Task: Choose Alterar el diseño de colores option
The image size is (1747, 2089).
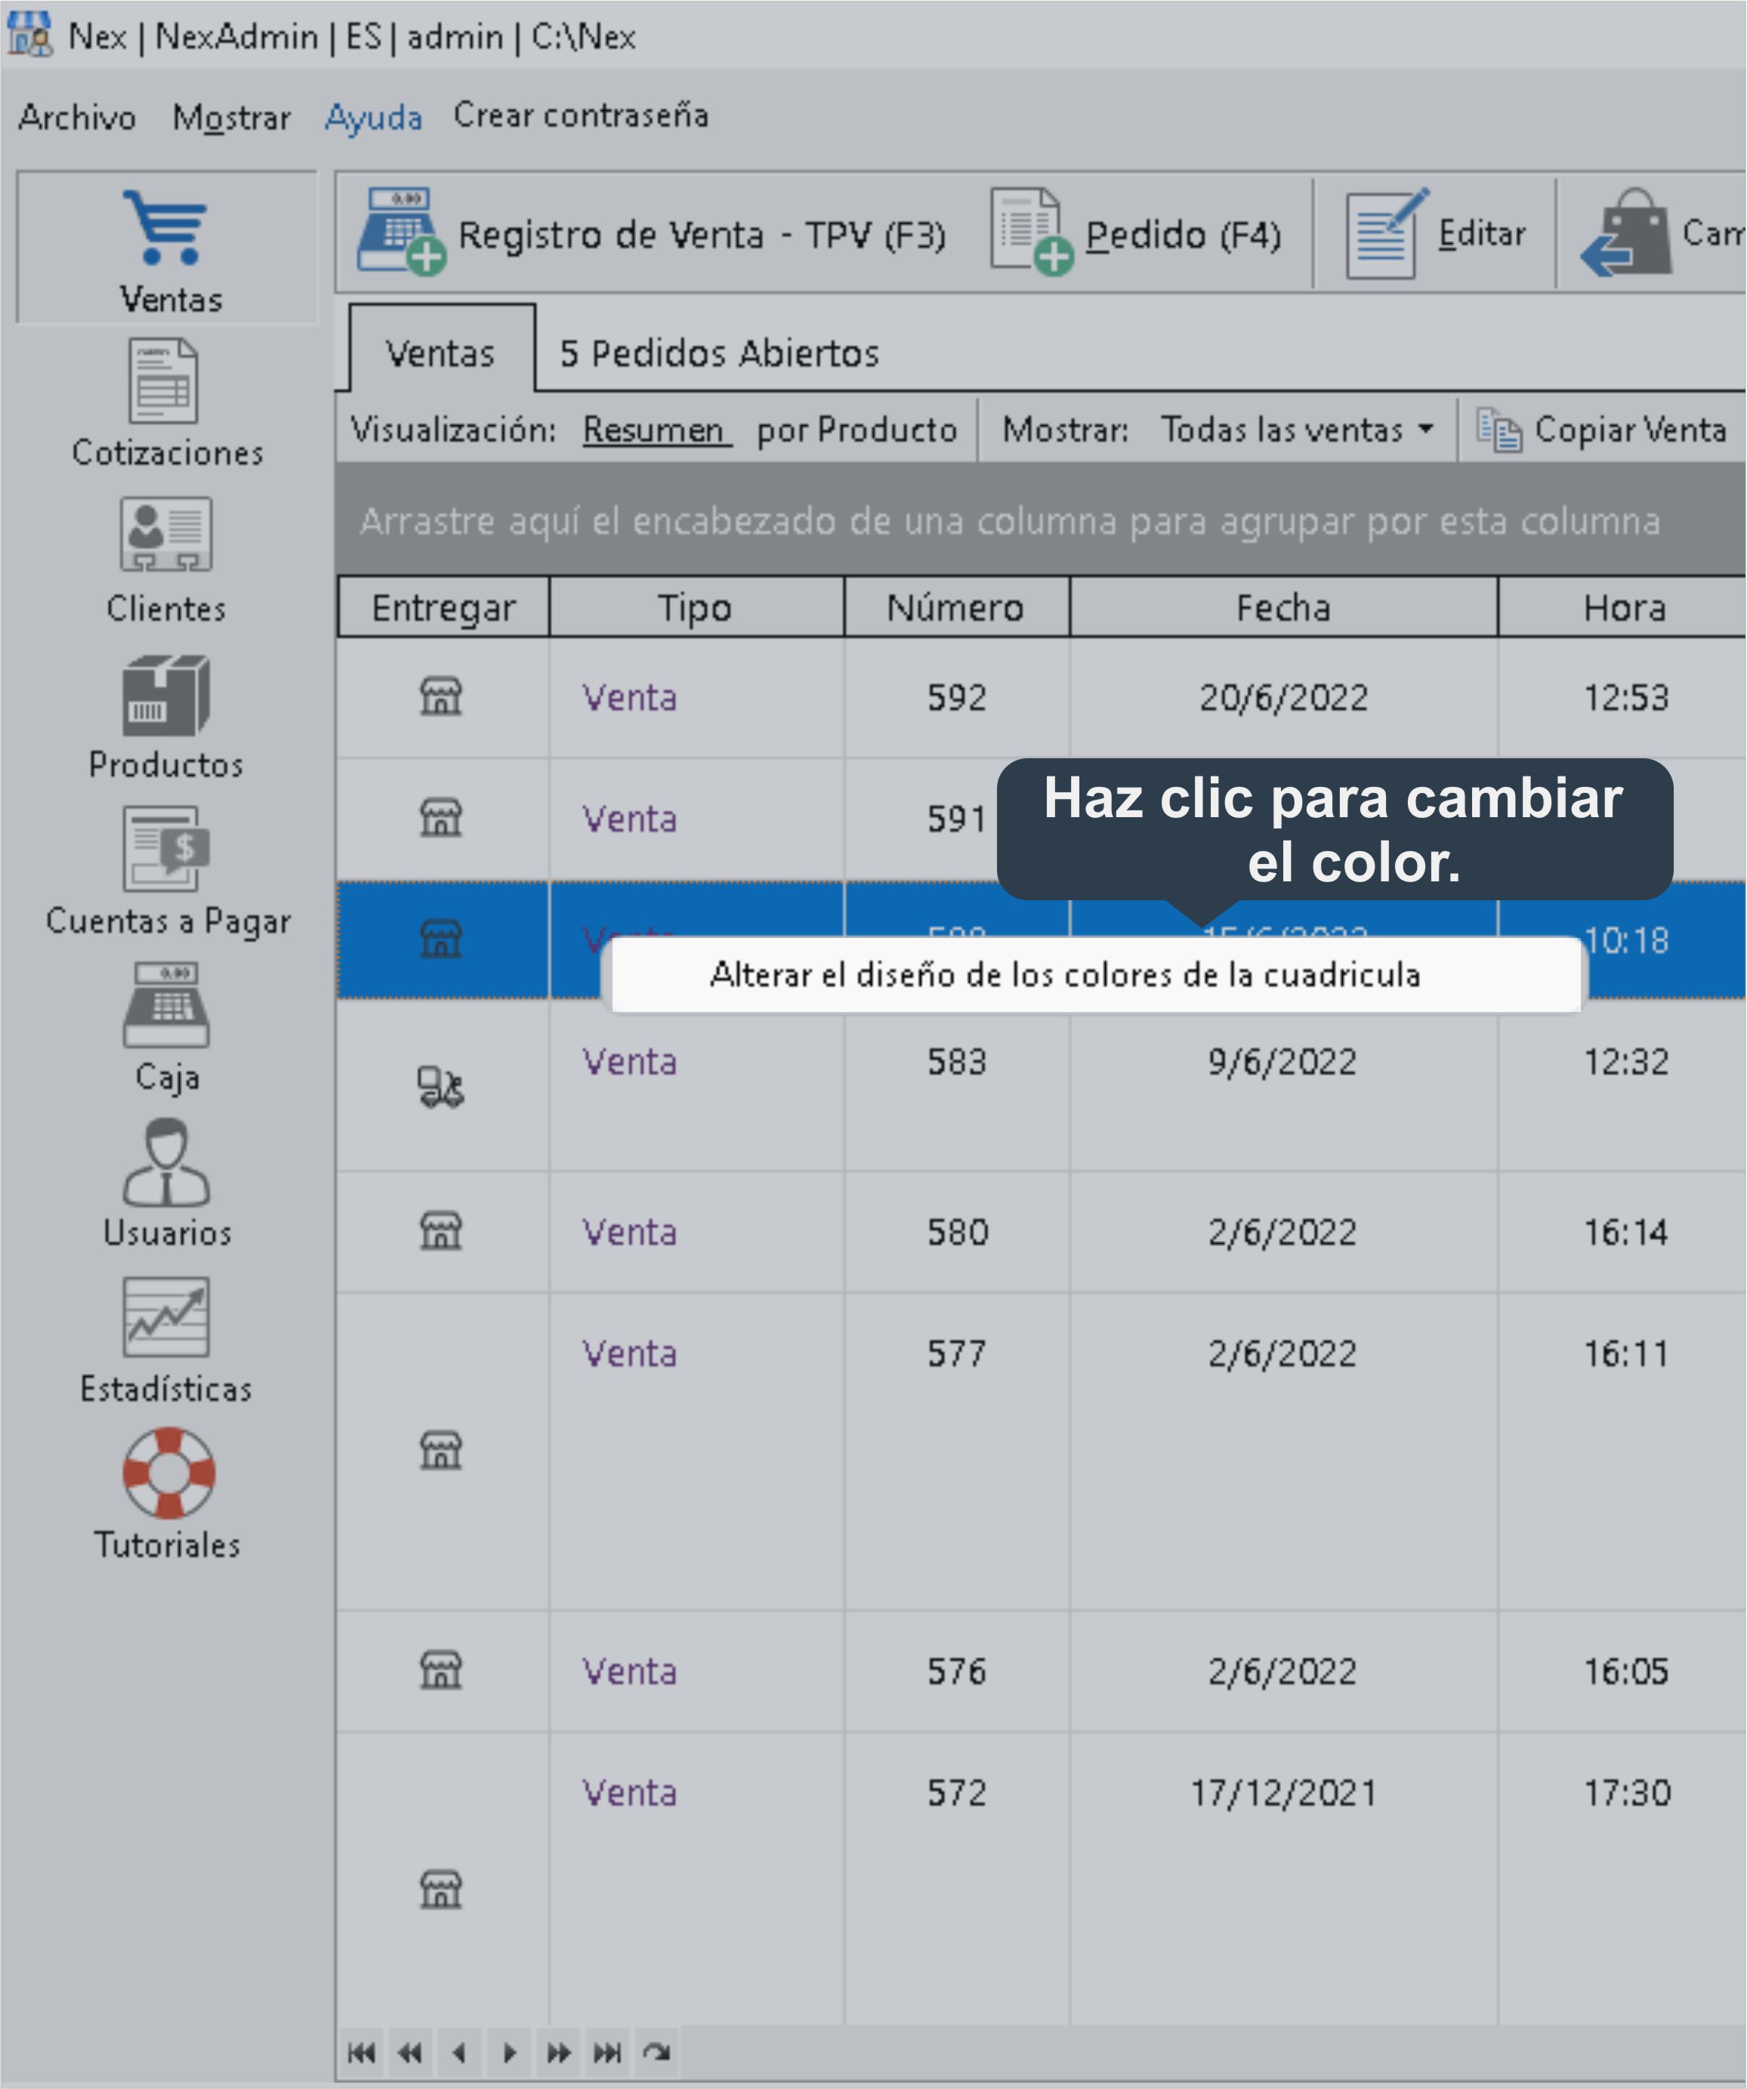Action: [x=1064, y=975]
